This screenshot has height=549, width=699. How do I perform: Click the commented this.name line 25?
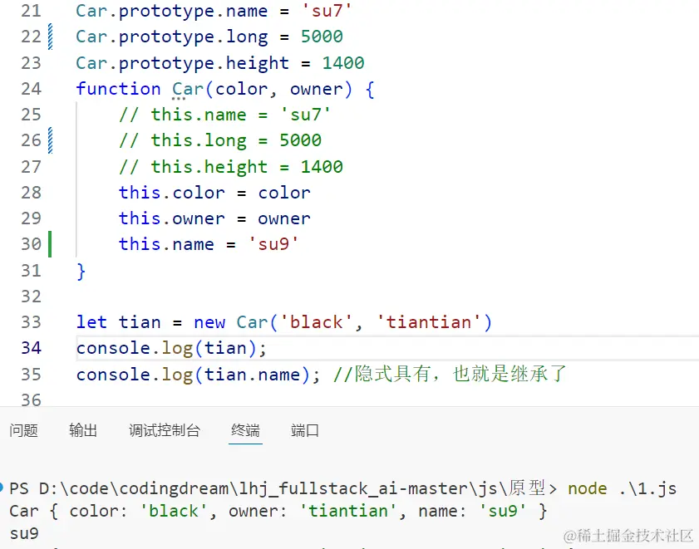(224, 115)
